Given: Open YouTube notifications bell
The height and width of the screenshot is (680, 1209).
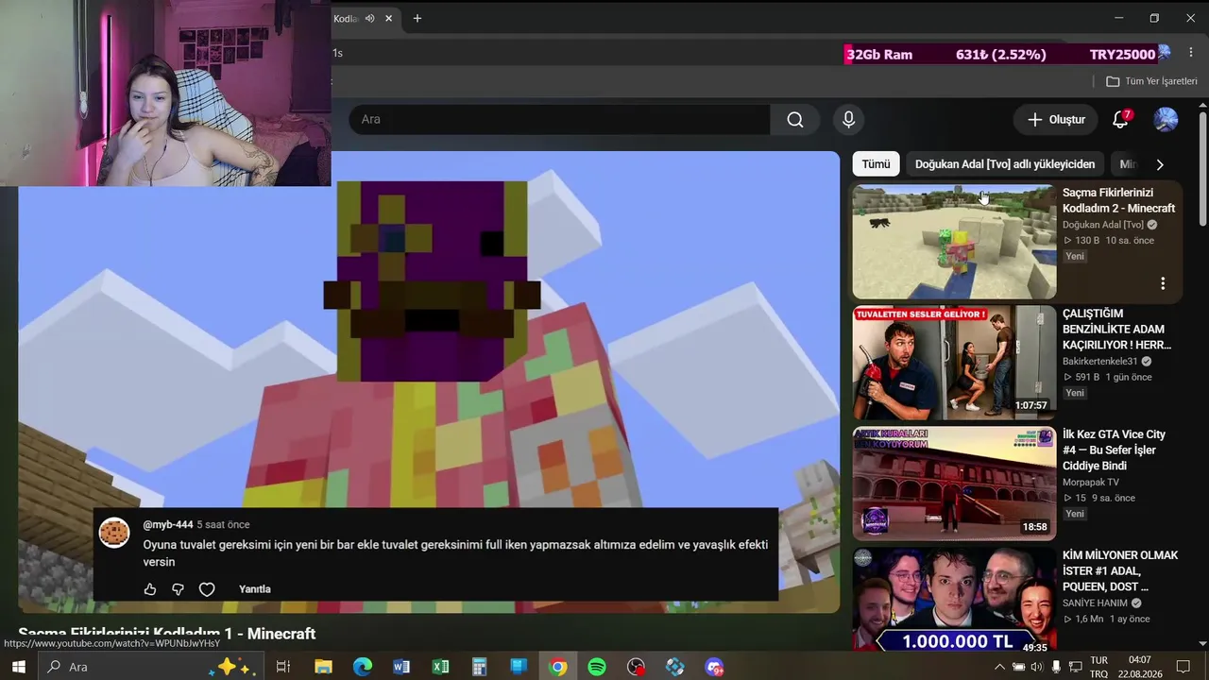Looking at the screenshot, I should 1120,120.
